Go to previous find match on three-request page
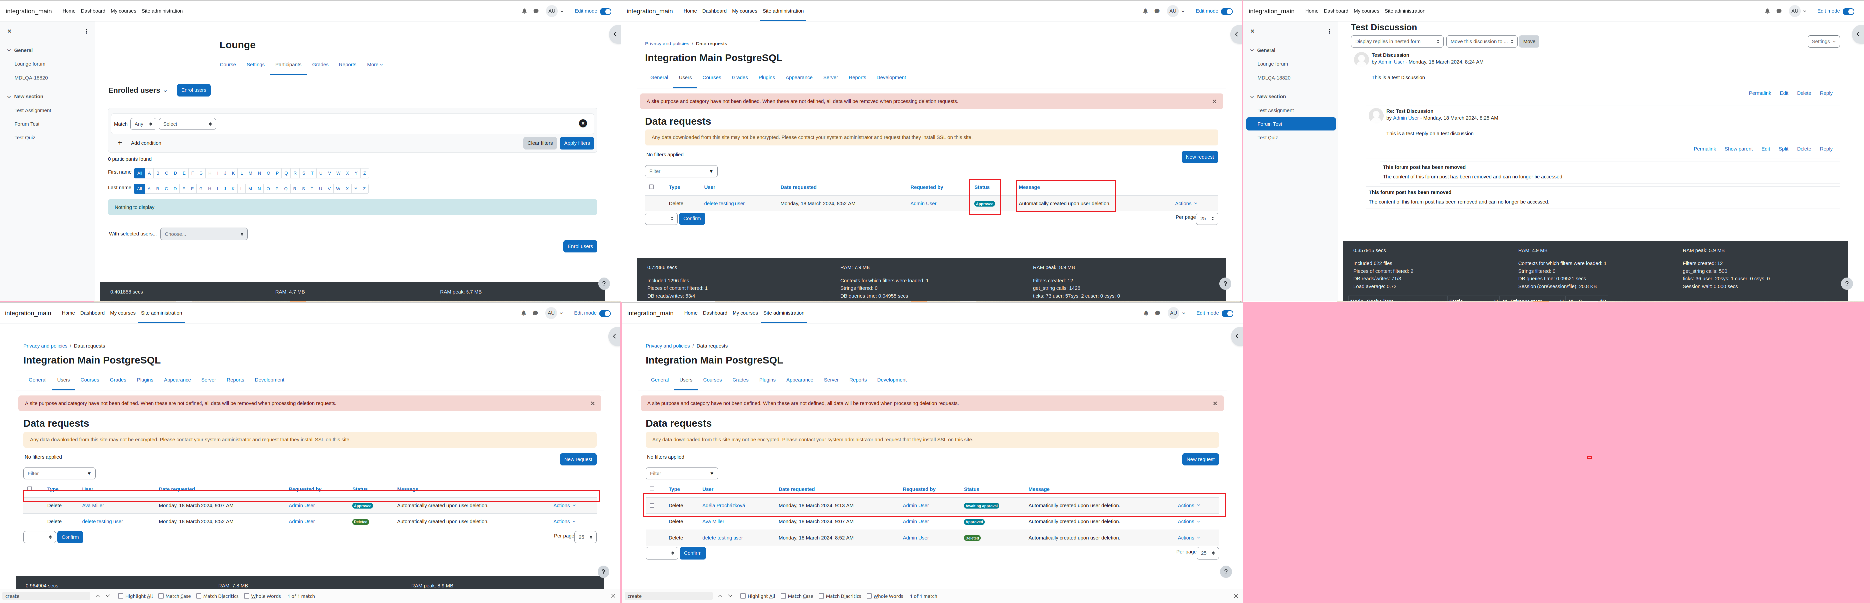This screenshot has width=1870, height=603. tap(720, 596)
